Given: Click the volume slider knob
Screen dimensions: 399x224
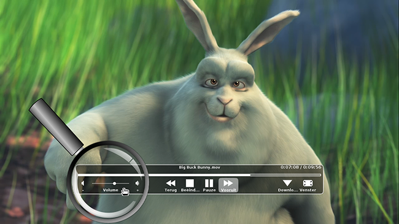Looking at the screenshot, I should pyautogui.click(x=115, y=183).
